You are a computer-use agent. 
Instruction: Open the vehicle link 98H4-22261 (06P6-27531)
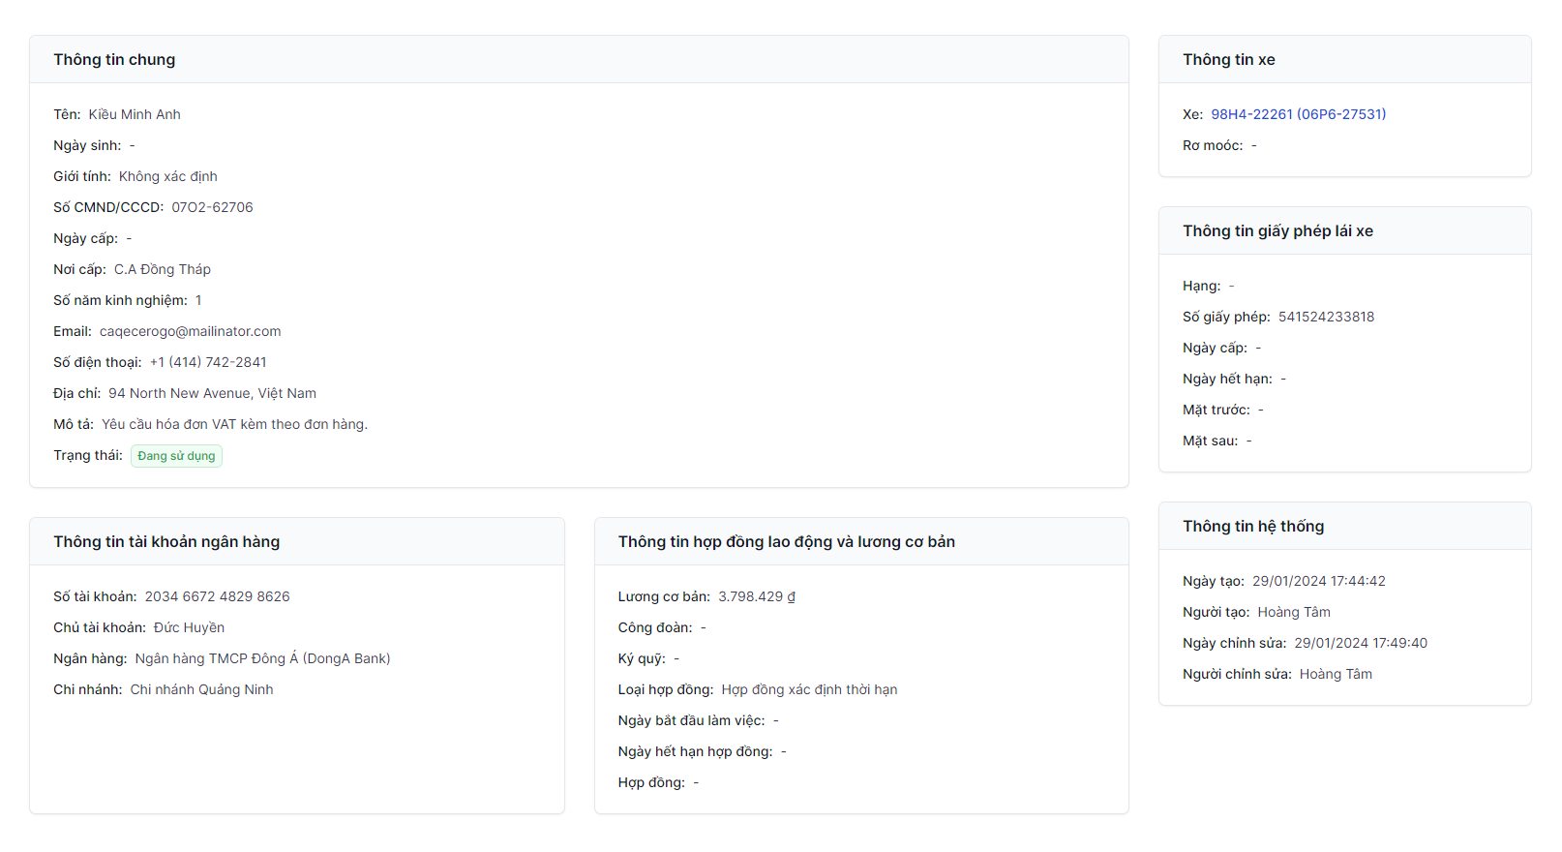coord(1298,114)
